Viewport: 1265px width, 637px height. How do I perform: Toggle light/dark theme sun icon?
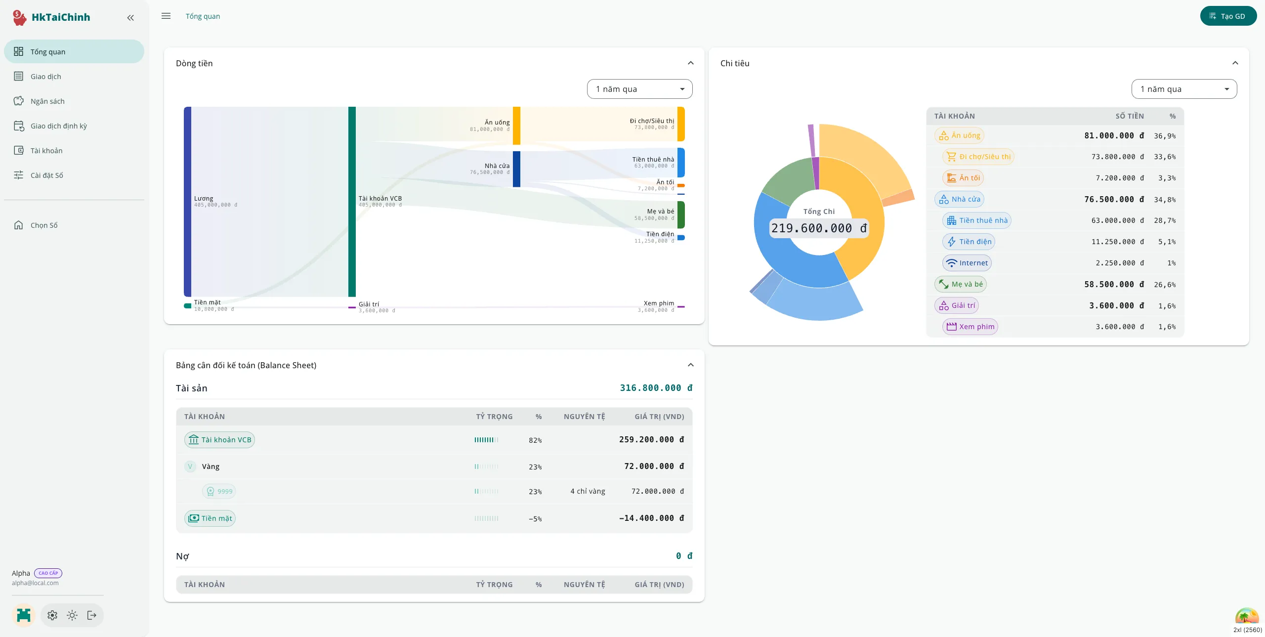[72, 615]
